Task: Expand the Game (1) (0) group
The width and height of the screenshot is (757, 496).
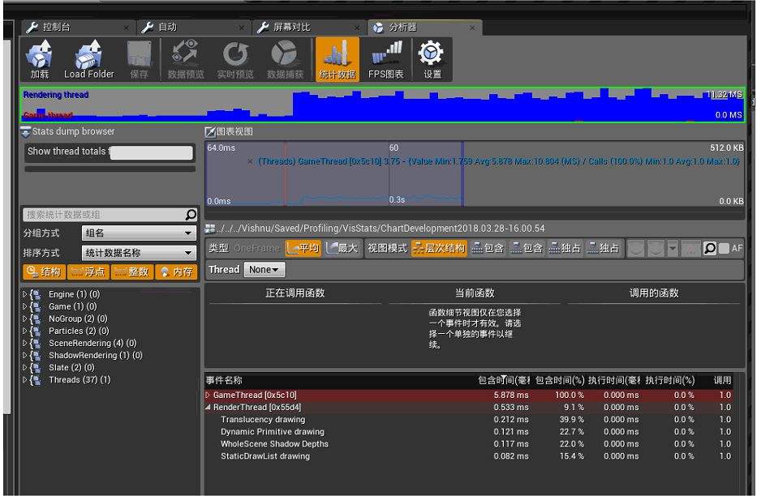Action: pos(24,306)
